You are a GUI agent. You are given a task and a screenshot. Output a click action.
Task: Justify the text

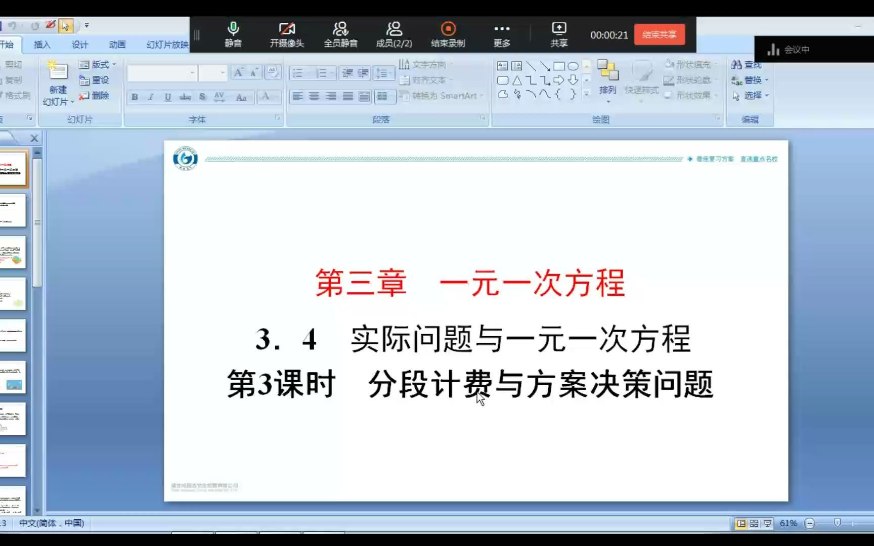(x=347, y=97)
